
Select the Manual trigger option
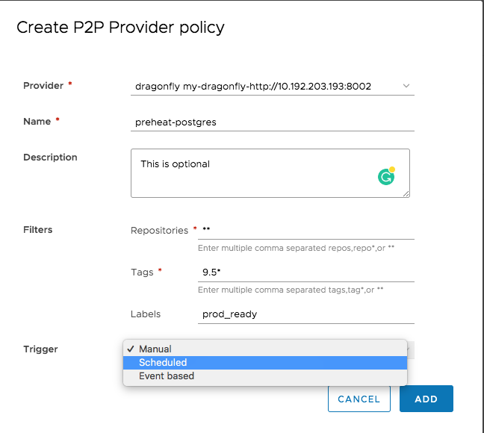pos(155,349)
